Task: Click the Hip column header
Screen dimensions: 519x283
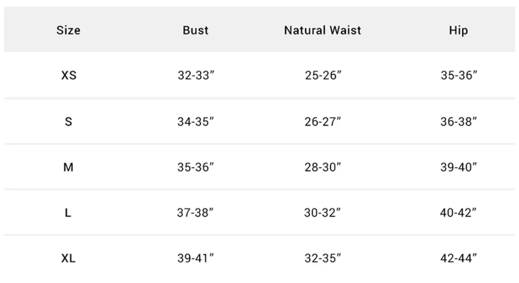Action: coord(458,31)
